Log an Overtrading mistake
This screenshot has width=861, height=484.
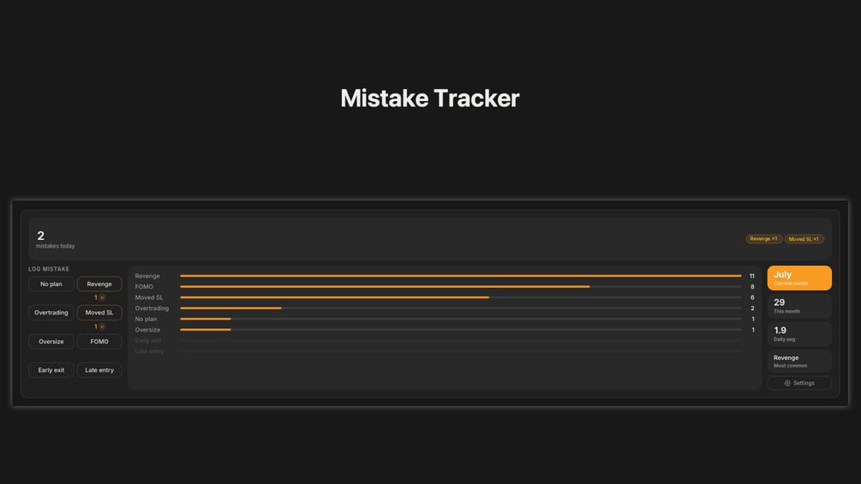click(x=51, y=313)
